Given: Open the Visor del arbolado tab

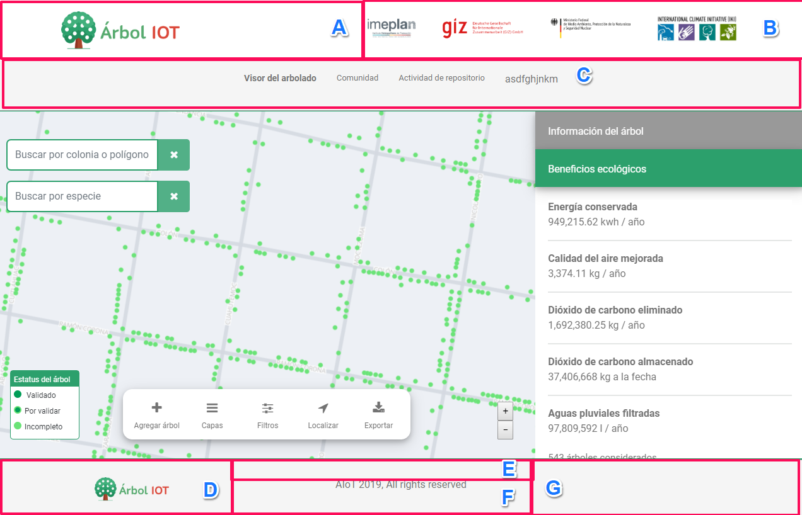Looking at the screenshot, I should click(280, 78).
